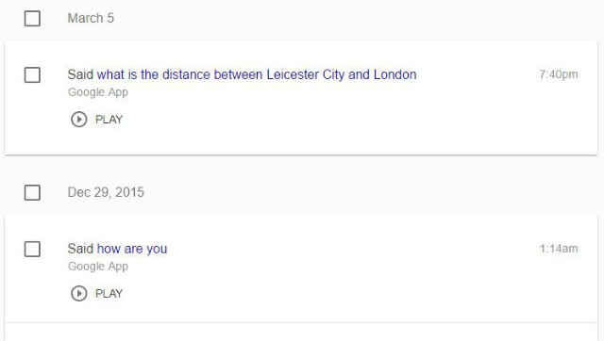Click the word 'Said' before 'how are you'
The height and width of the screenshot is (341, 604).
coord(80,249)
